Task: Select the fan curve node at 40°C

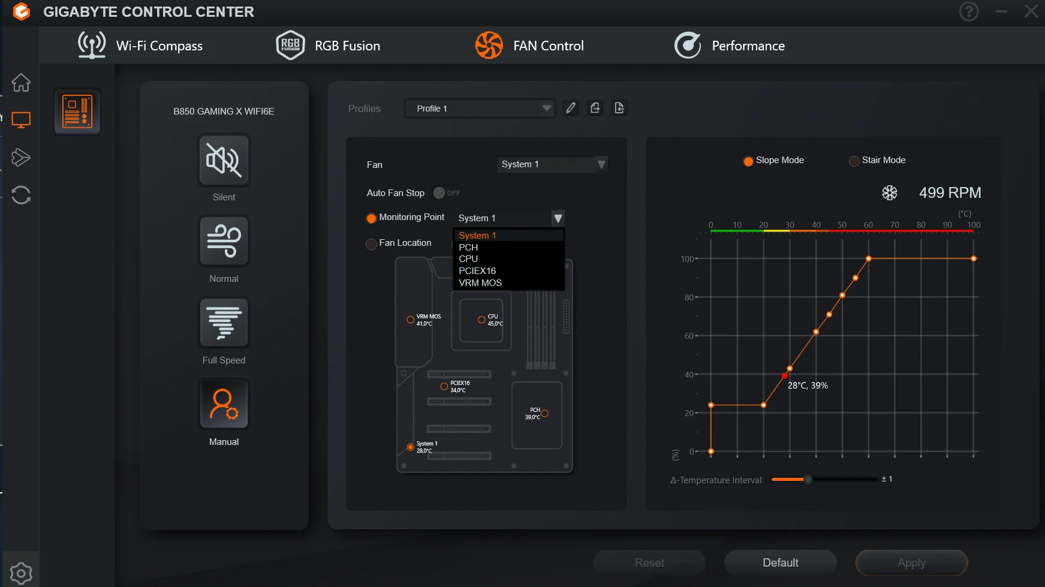Action: (x=816, y=332)
